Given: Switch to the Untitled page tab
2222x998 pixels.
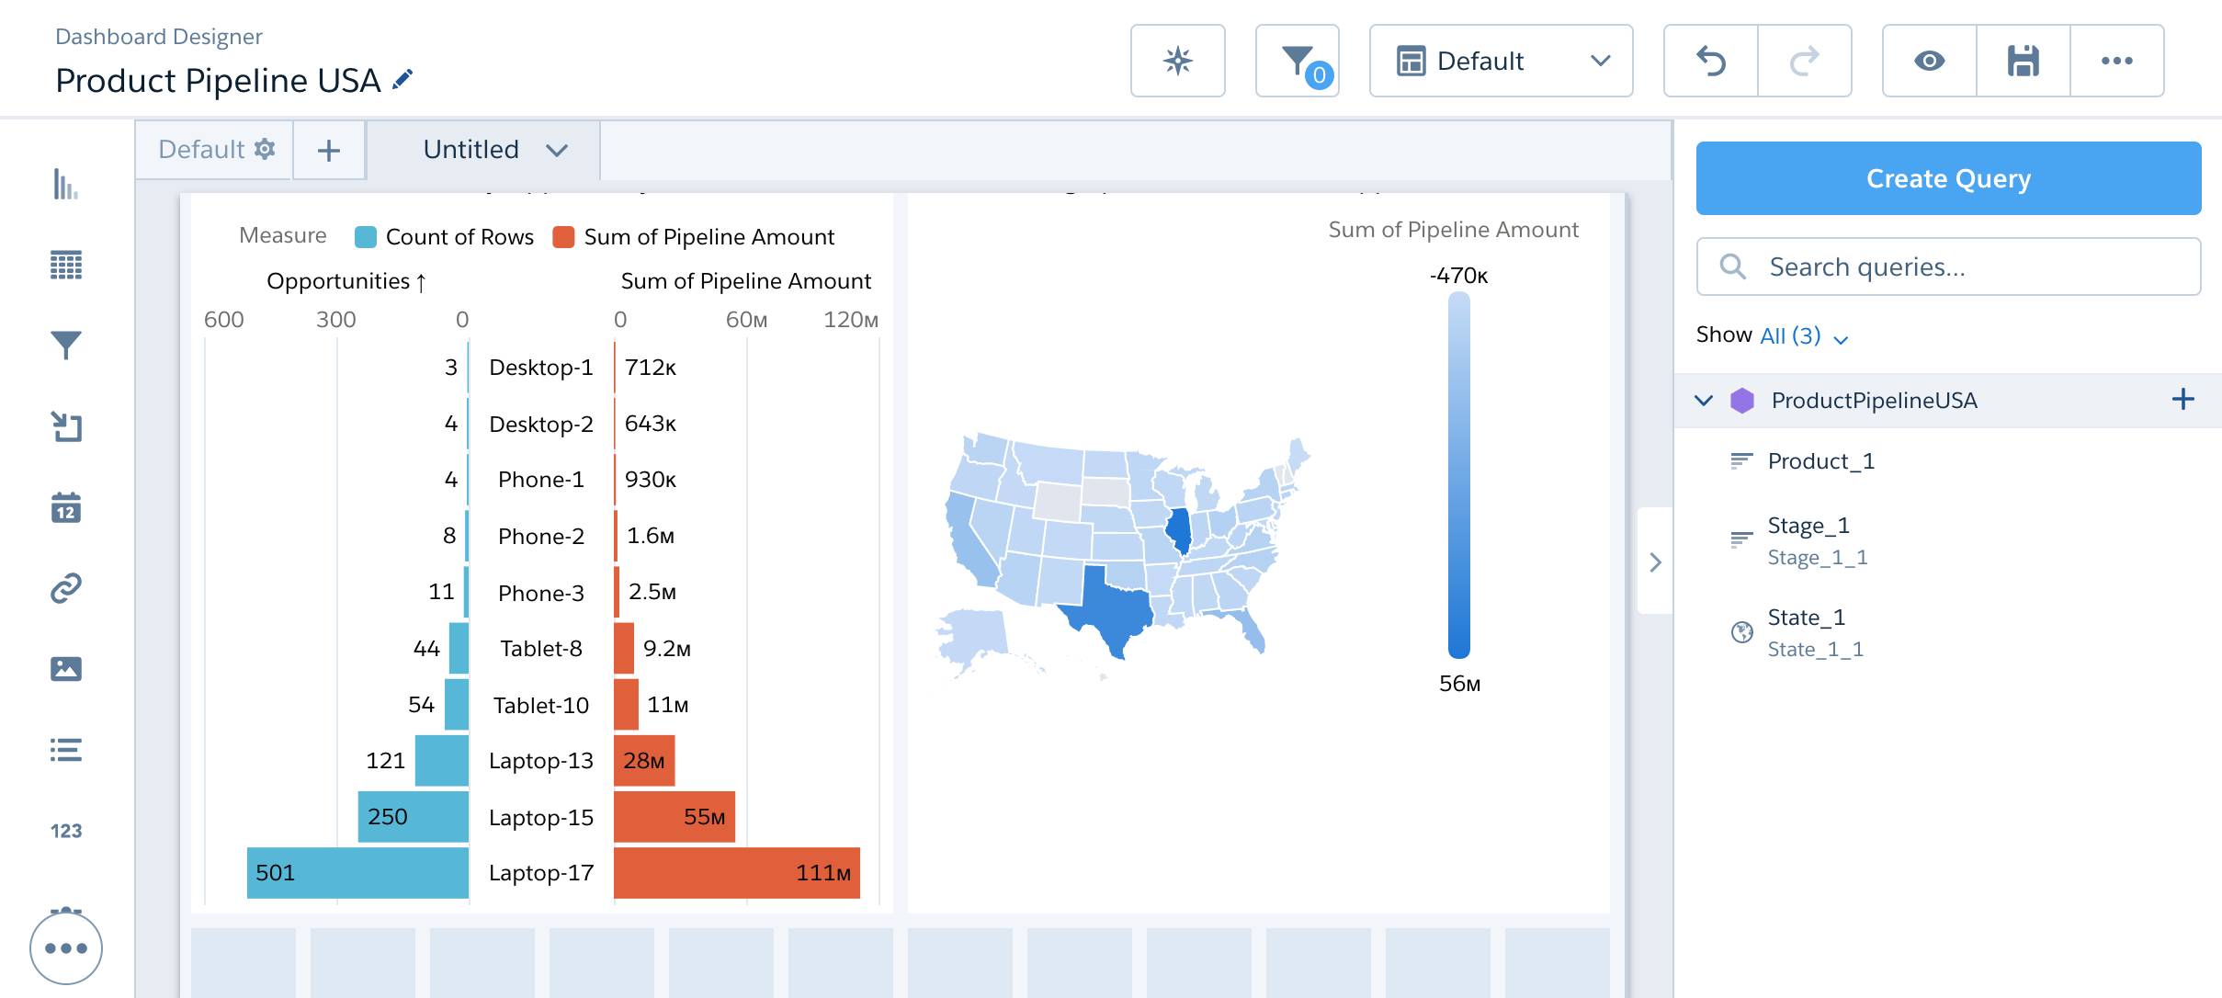Looking at the screenshot, I should [x=471, y=149].
